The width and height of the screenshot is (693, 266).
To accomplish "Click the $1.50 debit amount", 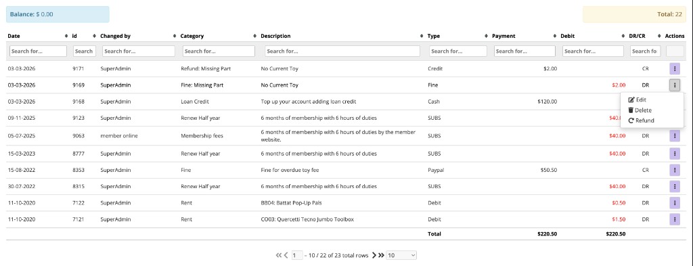I will coord(619,219).
